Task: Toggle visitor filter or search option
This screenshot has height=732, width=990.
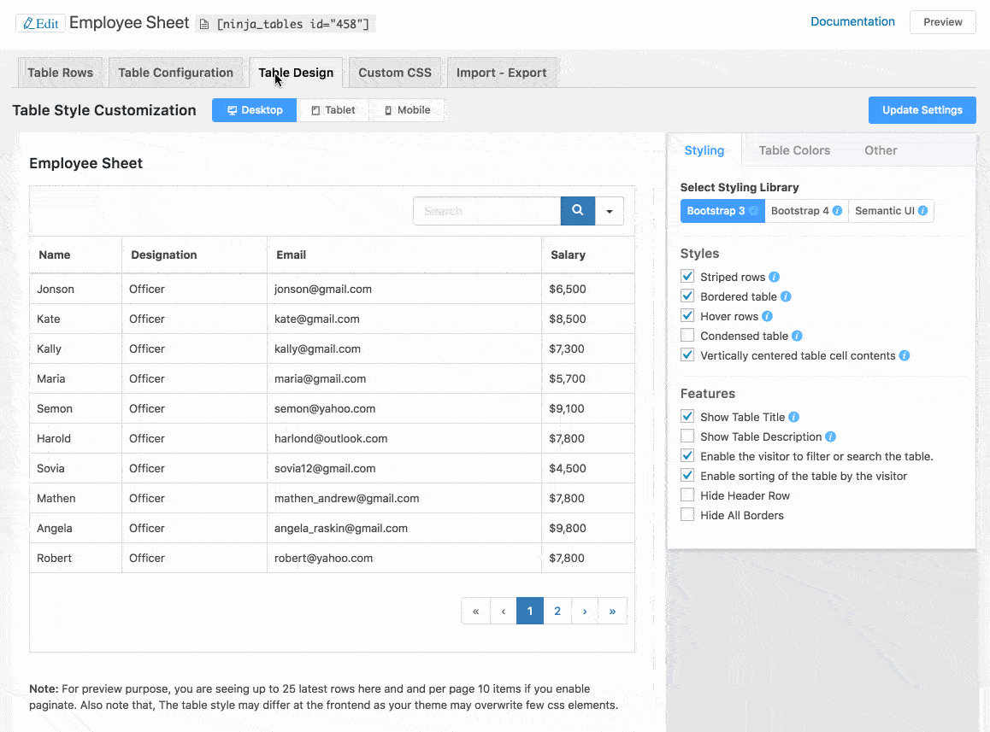Action: [x=687, y=455]
